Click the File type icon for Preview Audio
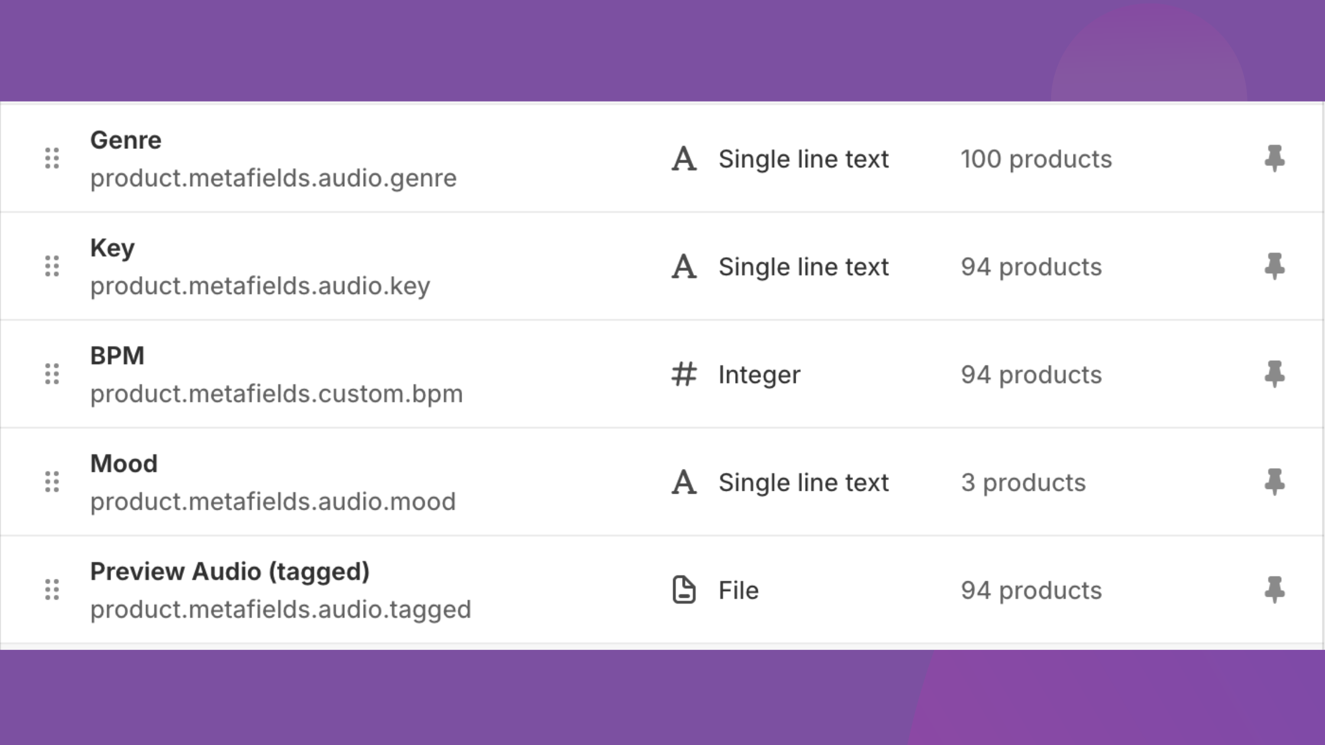This screenshot has height=745, width=1325. [684, 589]
